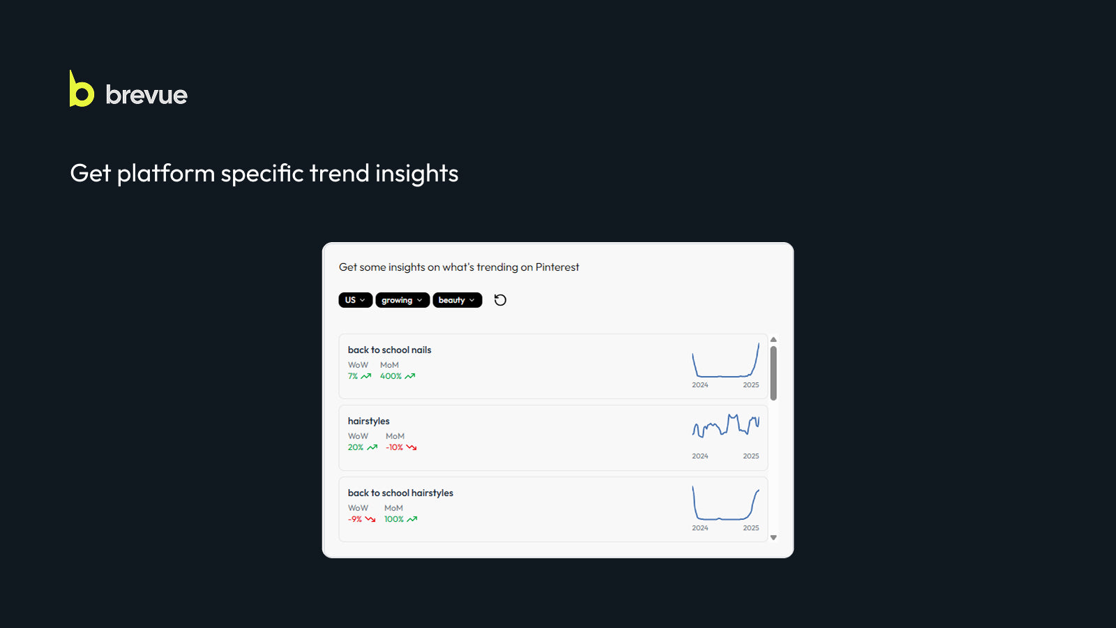Click the Pinterest insights heading
The image size is (1116, 628).
(x=459, y=267)
